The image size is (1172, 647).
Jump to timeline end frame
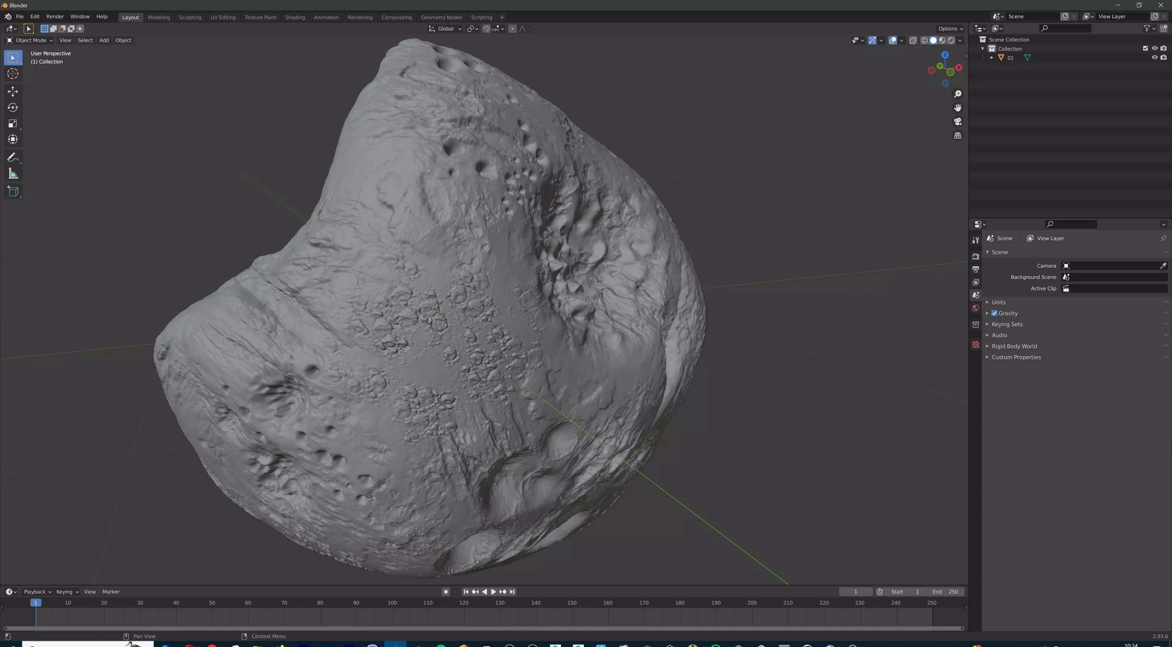(x=512, y=591)
